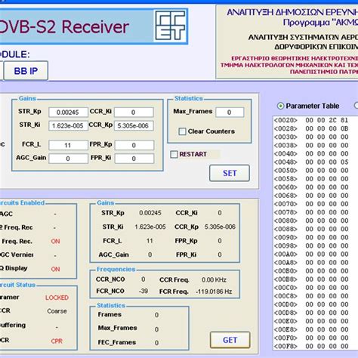Click the SET button
The width and height of the screenshot is (358, 358).
pyautogui.click(x=230, y=173)
